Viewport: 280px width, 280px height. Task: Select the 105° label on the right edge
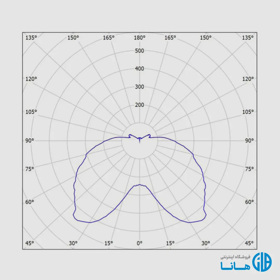click(248, 112)
